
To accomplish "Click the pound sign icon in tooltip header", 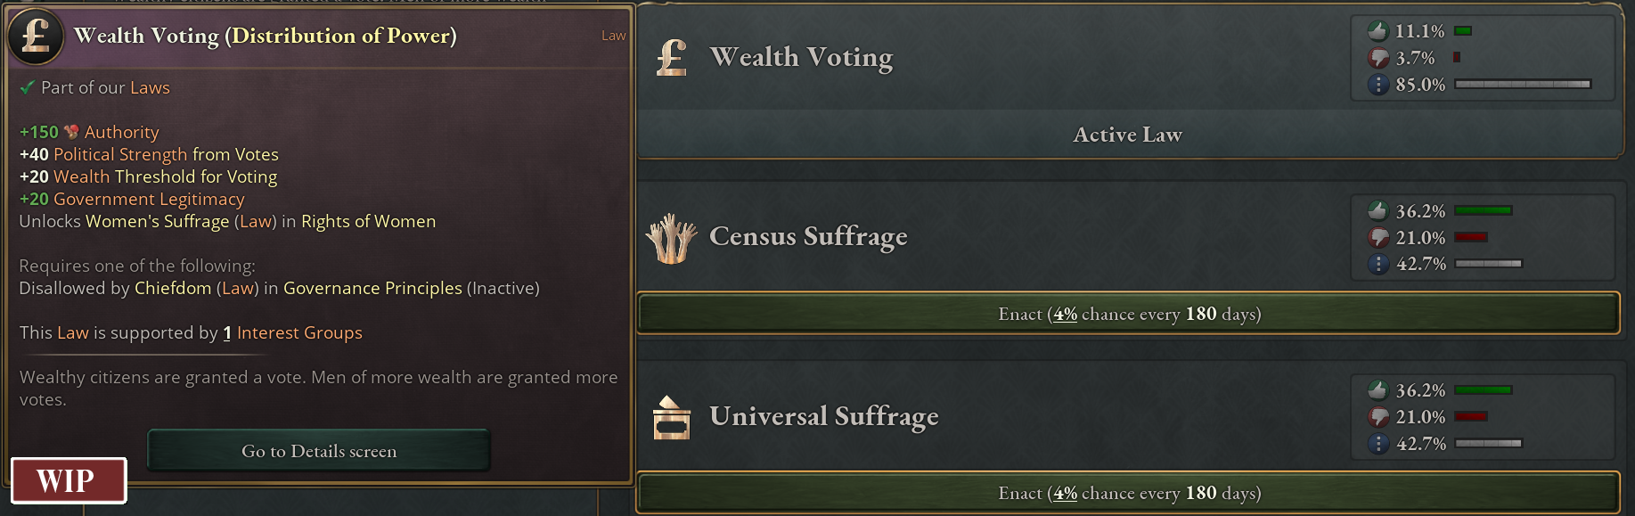I will click(36, 36).
